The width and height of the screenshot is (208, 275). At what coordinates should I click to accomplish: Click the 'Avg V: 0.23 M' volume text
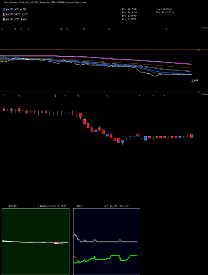click(164, 9)
